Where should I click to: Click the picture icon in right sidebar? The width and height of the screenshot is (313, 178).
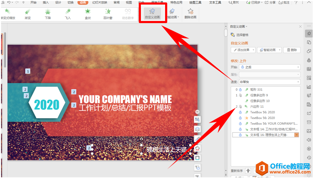(x=309, y=131)
